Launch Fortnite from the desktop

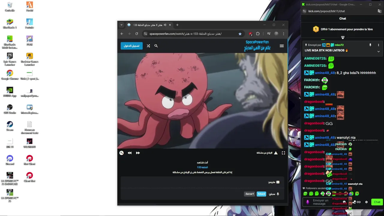click(x=29, y=24)
